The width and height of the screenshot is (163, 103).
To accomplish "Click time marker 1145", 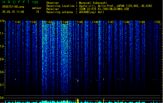I will pyautogui.click(x=80, y=22).
